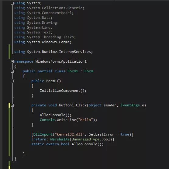Click the 'System.ComponentModel' using line
Image resolution: width=169 pixels, height=169 pixels.
click(44, 13)
